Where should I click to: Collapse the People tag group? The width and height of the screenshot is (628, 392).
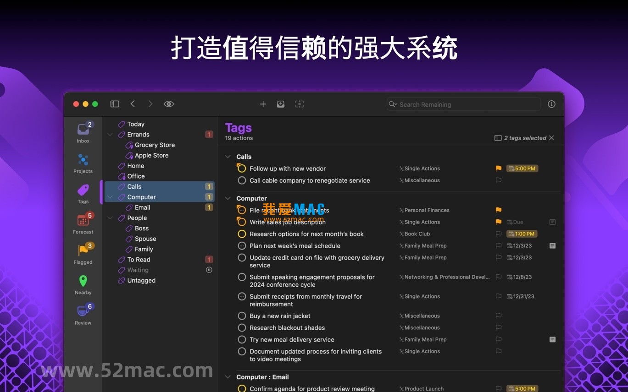110,218
